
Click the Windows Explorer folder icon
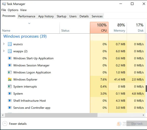[10, 79]
